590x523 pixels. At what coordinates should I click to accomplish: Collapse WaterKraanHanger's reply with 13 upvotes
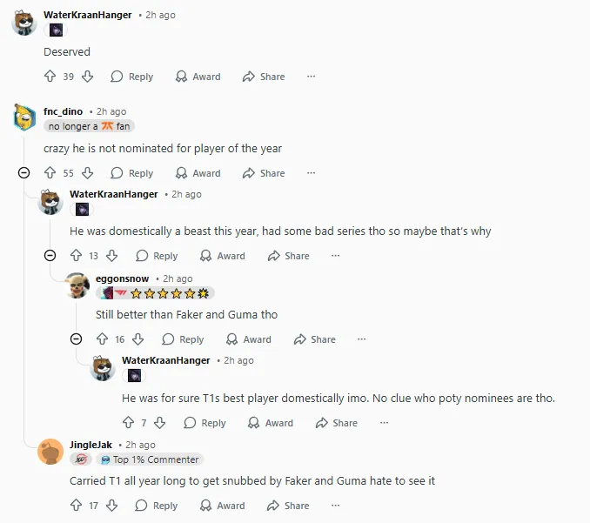click(50, 256)
